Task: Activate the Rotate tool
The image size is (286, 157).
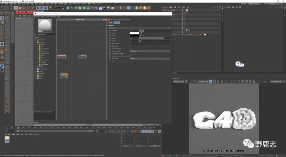Action: 24,8
